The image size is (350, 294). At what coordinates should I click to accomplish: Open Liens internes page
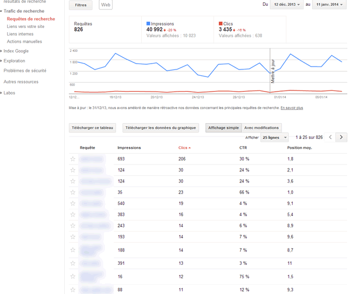(20, 34)
